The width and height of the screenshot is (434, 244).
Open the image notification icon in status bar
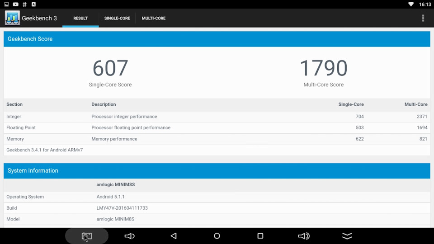coord(6,4)
